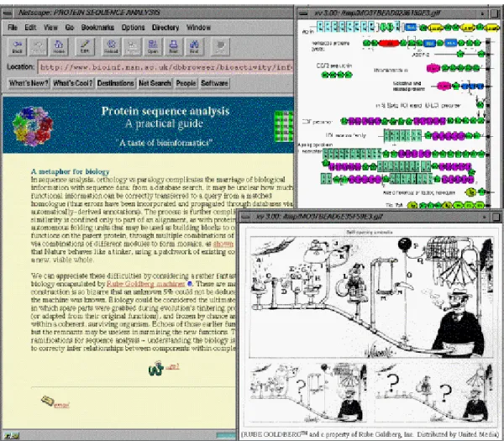Click the Destinations button

[115, 83]
